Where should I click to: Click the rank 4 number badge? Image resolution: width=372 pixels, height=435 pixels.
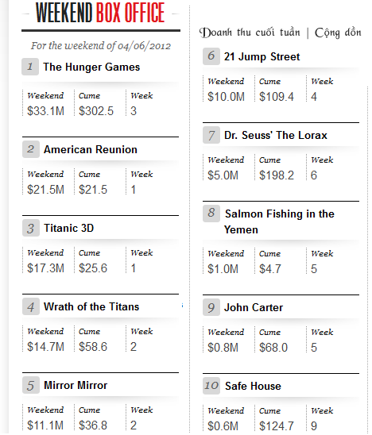coord(30,306)
